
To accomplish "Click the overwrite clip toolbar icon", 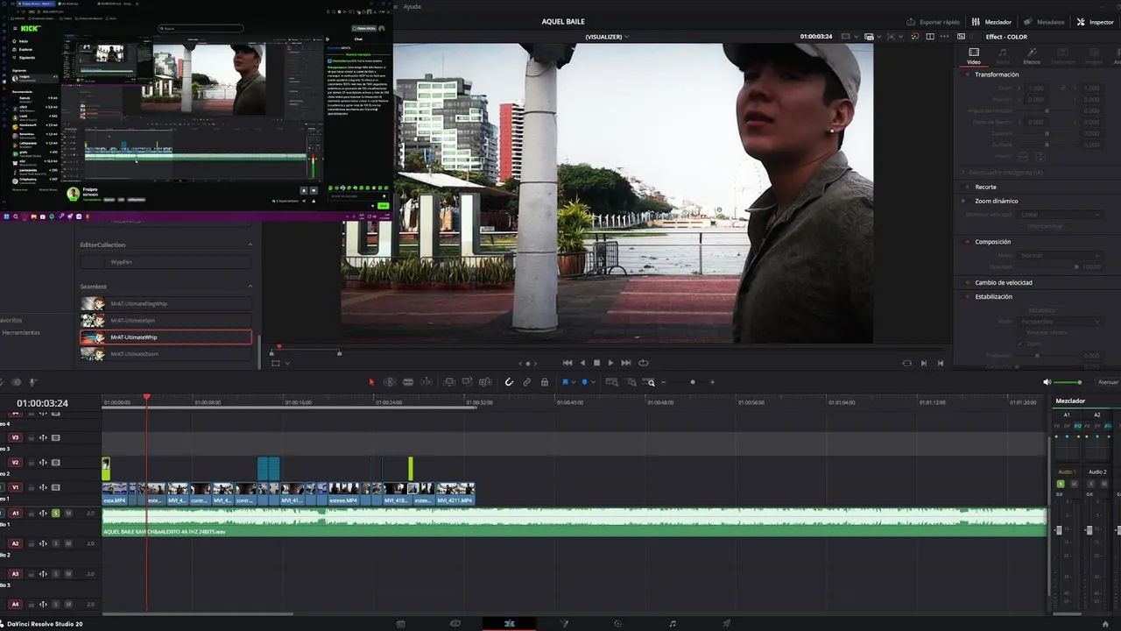I will click(467, 382).
